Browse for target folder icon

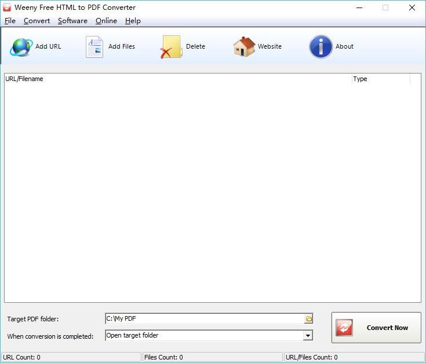(308, 319)
